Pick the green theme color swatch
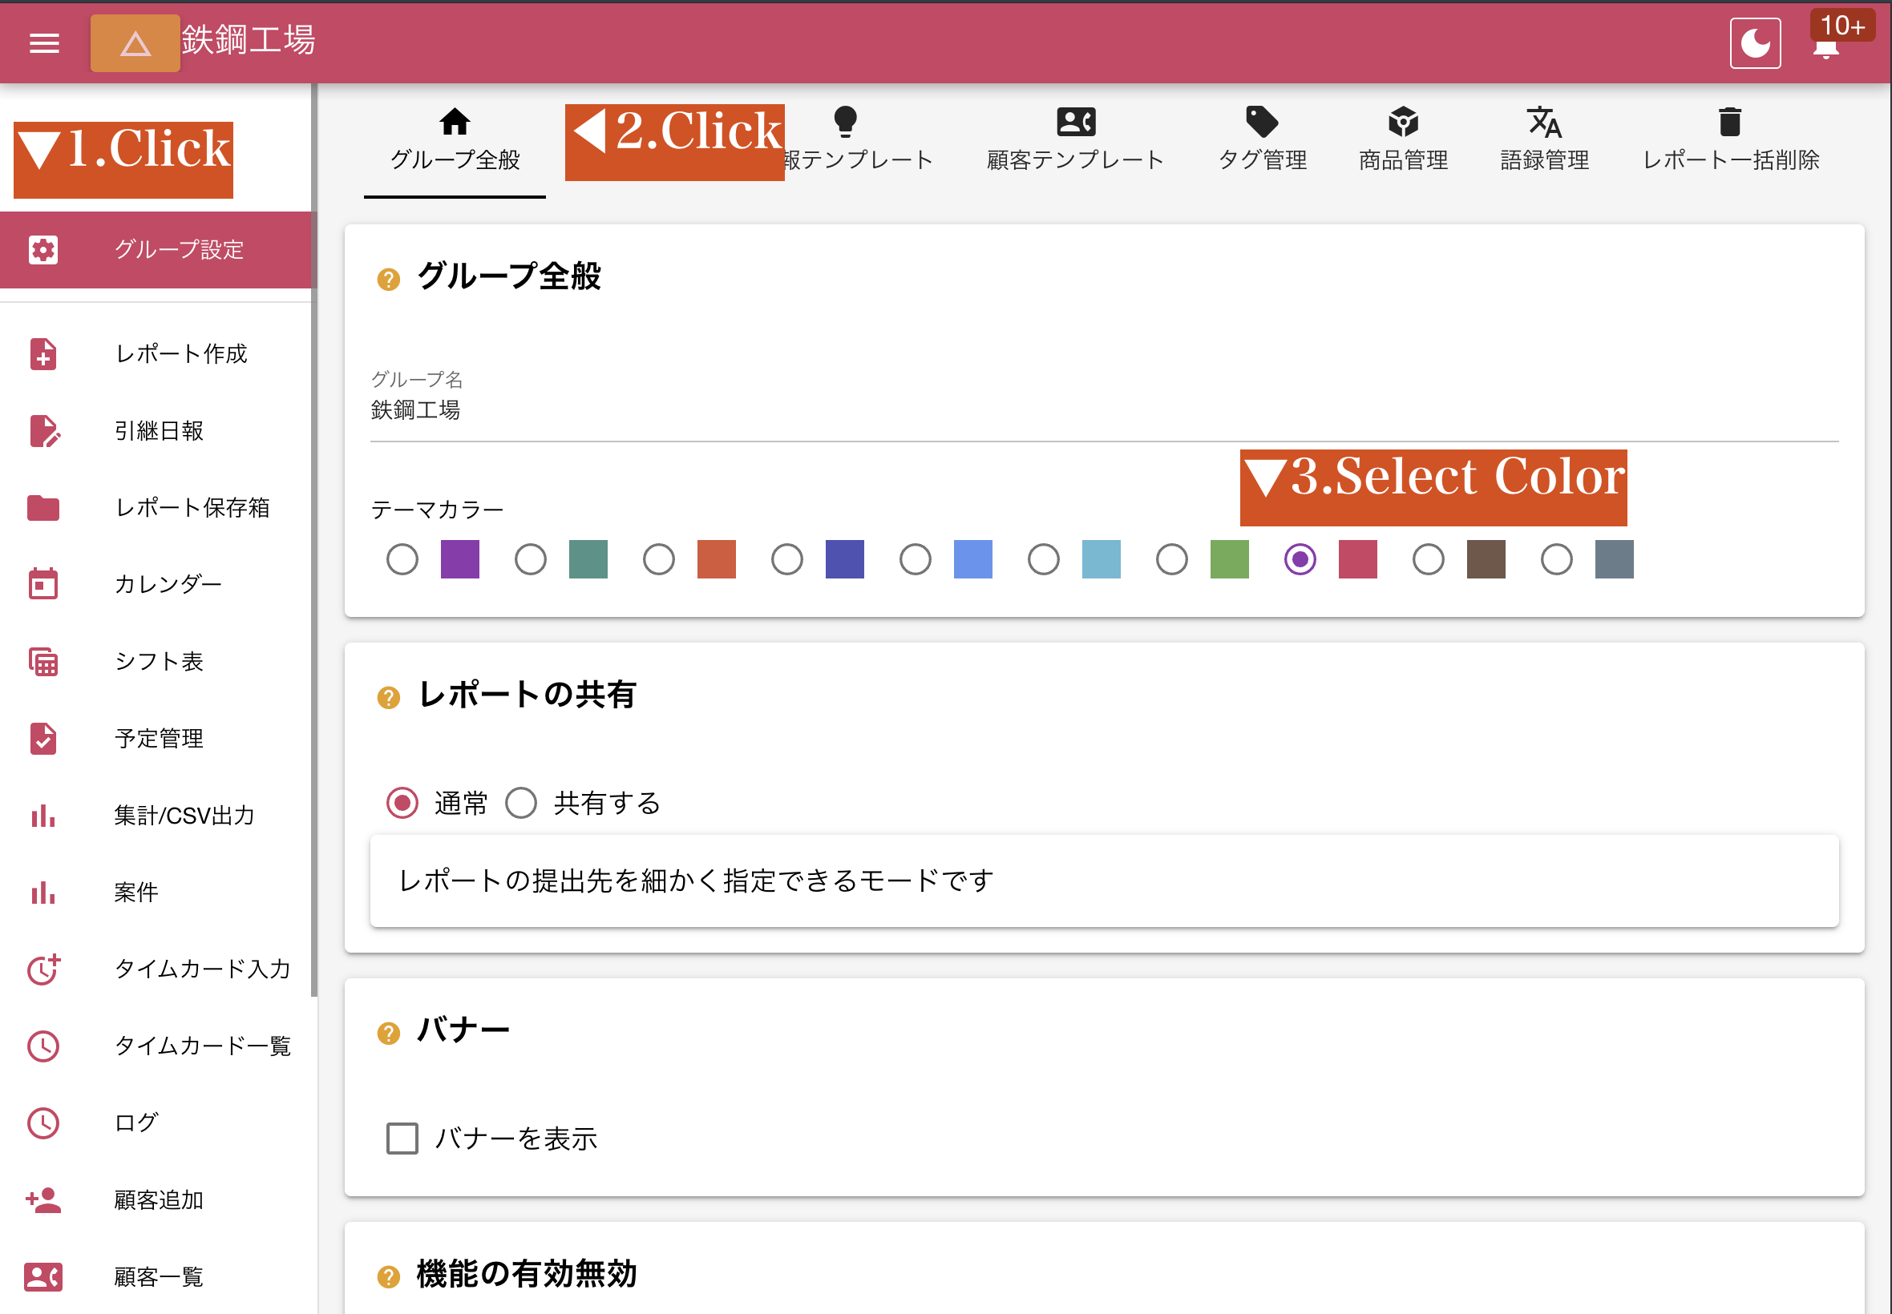 click(1229, 560)
